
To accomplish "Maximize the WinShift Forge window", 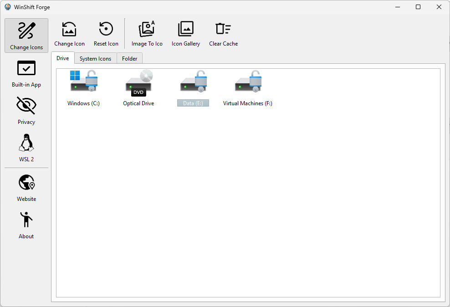I will [x=418, y=7].
